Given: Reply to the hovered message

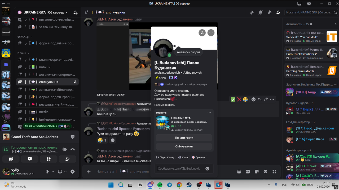Looking at the screenshot, I should point(259,99).
